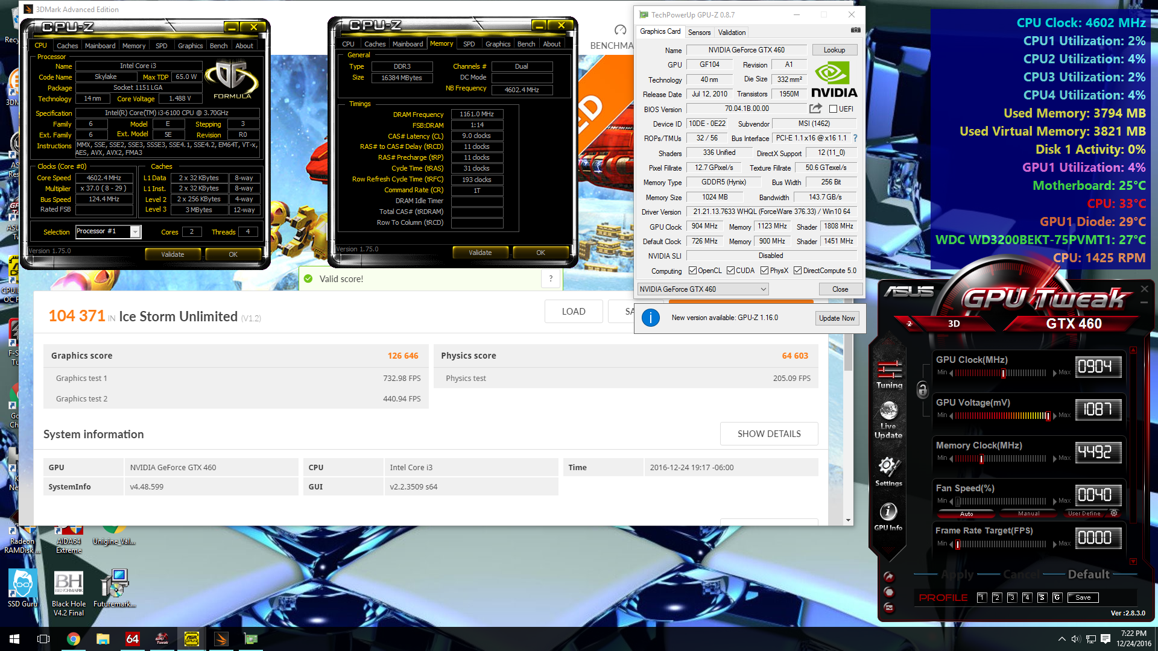
Task: Switch to Bench tab in left CPU-Z
Action: coord(218,46)
